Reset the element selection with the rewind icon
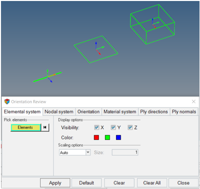 click(45, 127)
